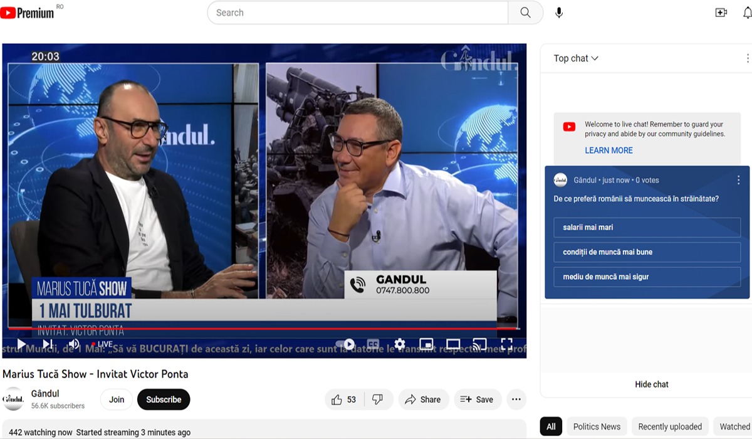This screenshot has width=752, height=439.
Task: Open poll options three-dots menu
Action: pyautogui.click(x=738, y=179)
